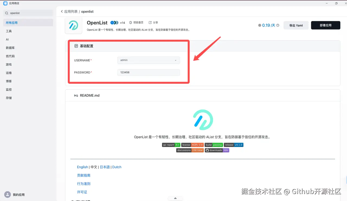Image resolution: width=347 pixels, height=201 pixels.
Task: Click the openlist search field
Action: (28, 13)
